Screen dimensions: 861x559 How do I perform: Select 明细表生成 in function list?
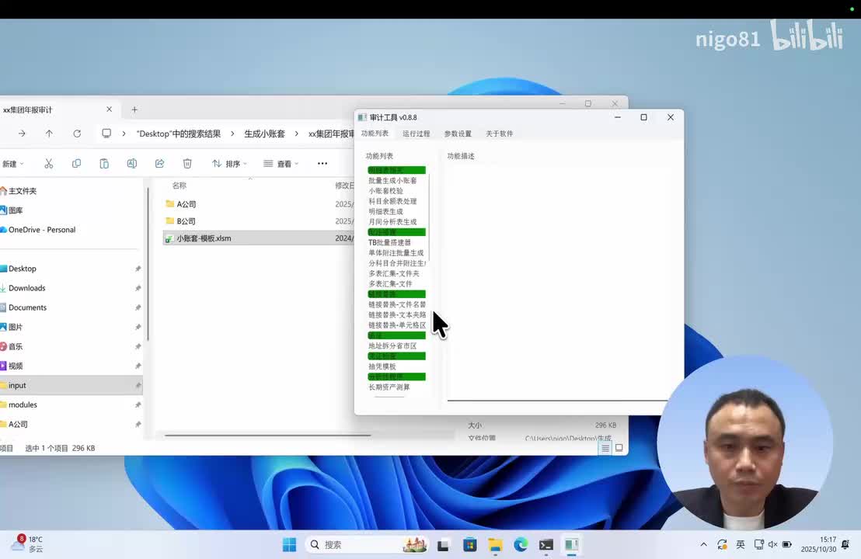(x=385, y=211)
